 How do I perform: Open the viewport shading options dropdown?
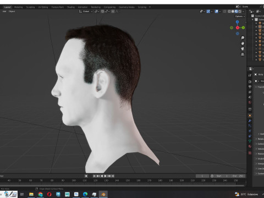[244, 12]
